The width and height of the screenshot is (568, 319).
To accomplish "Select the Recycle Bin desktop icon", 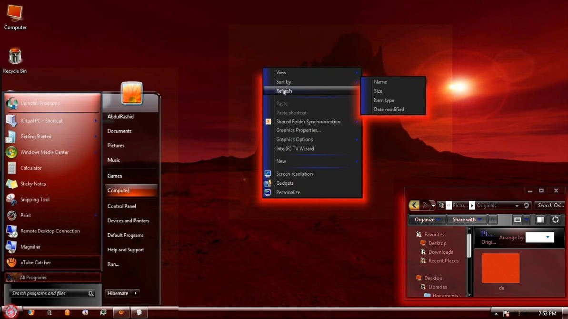I will point(15,61).
